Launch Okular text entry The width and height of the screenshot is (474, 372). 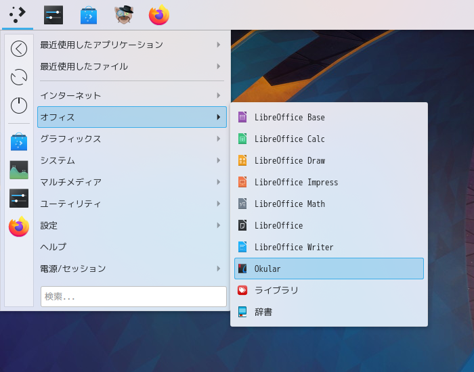(x=267, y=269)
